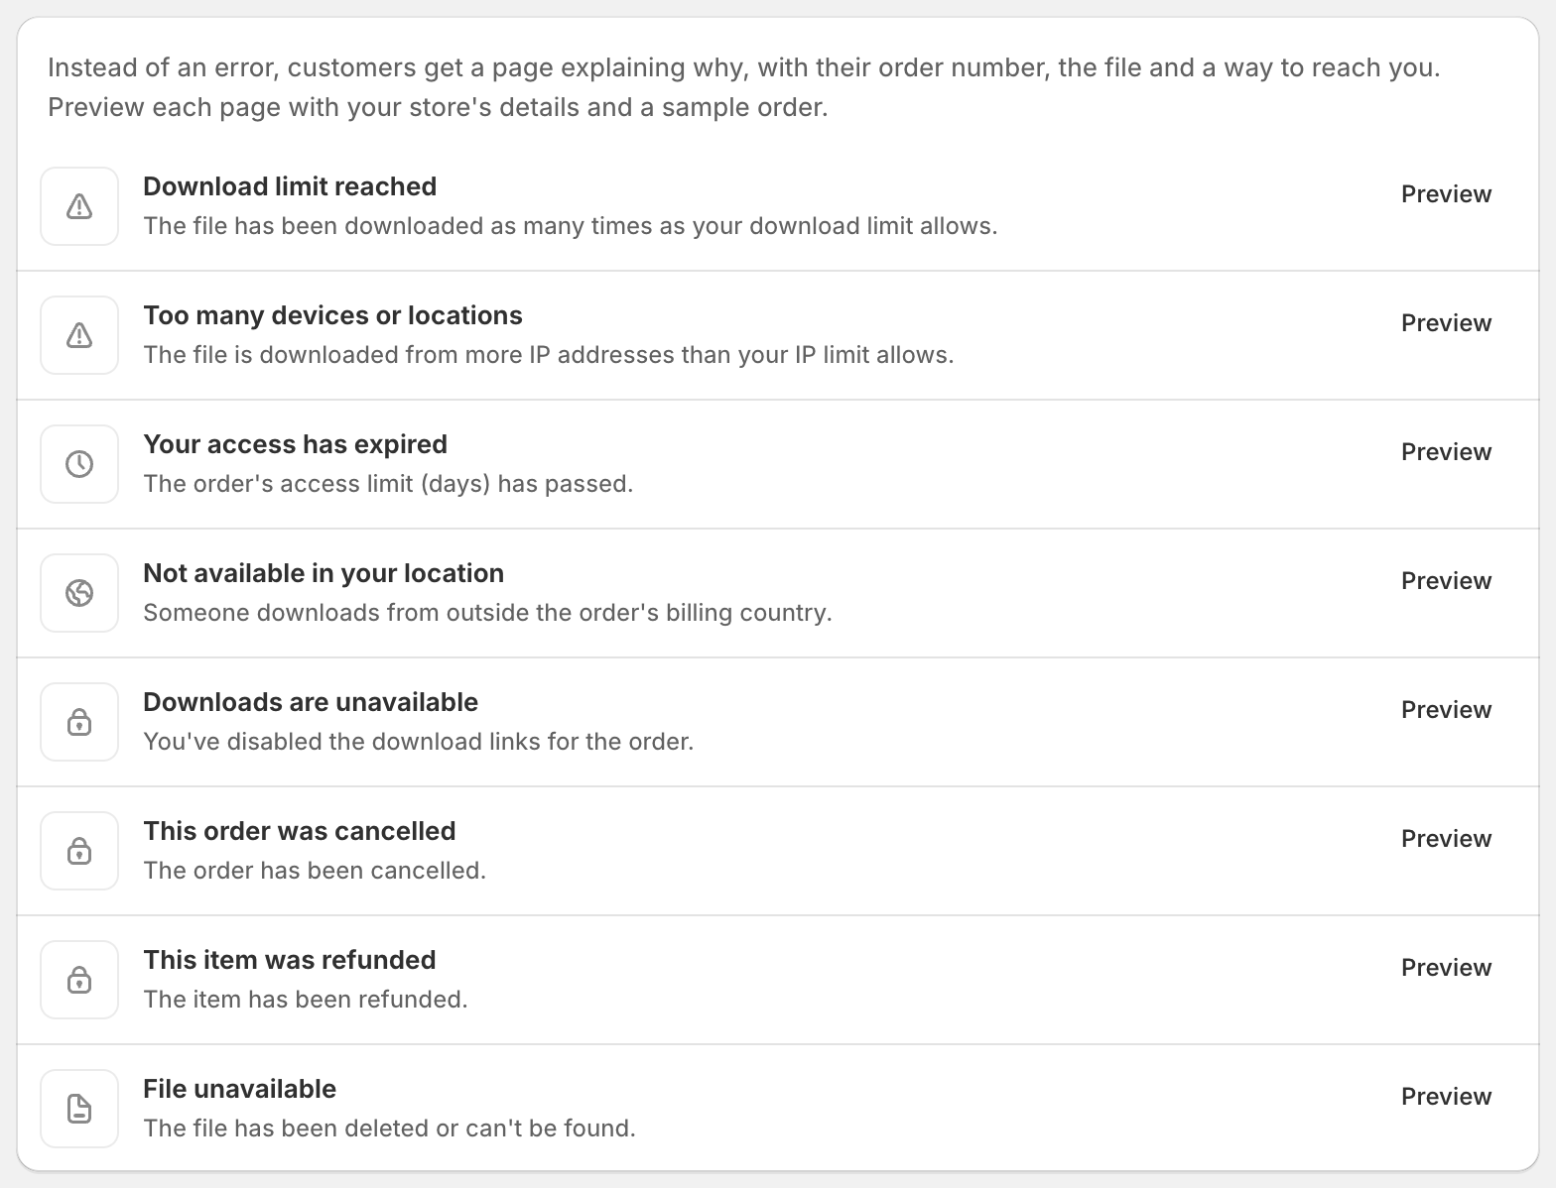
Task: Click the lock icon beside Downloads are unavailable
Action: point(79,722)
